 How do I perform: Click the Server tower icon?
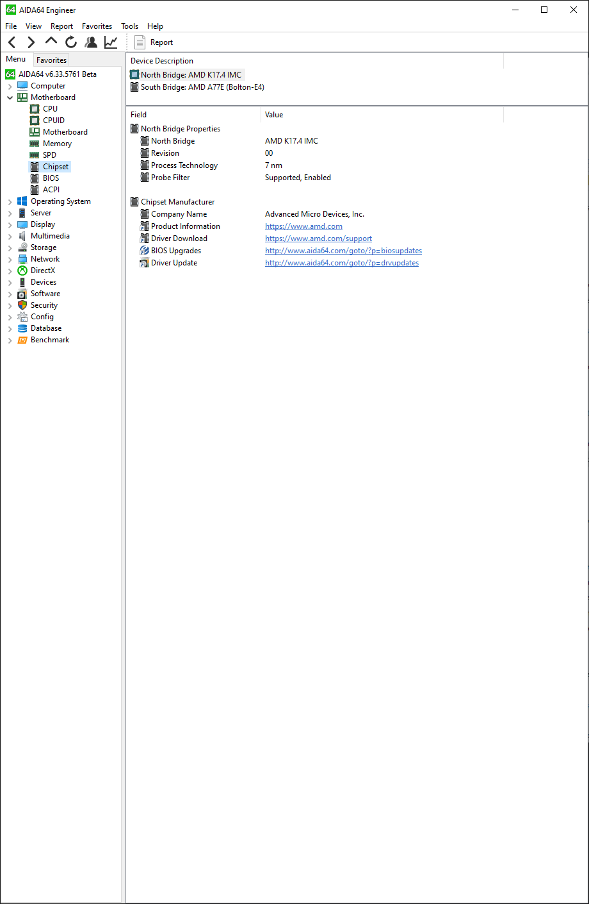tap(22, 213)
